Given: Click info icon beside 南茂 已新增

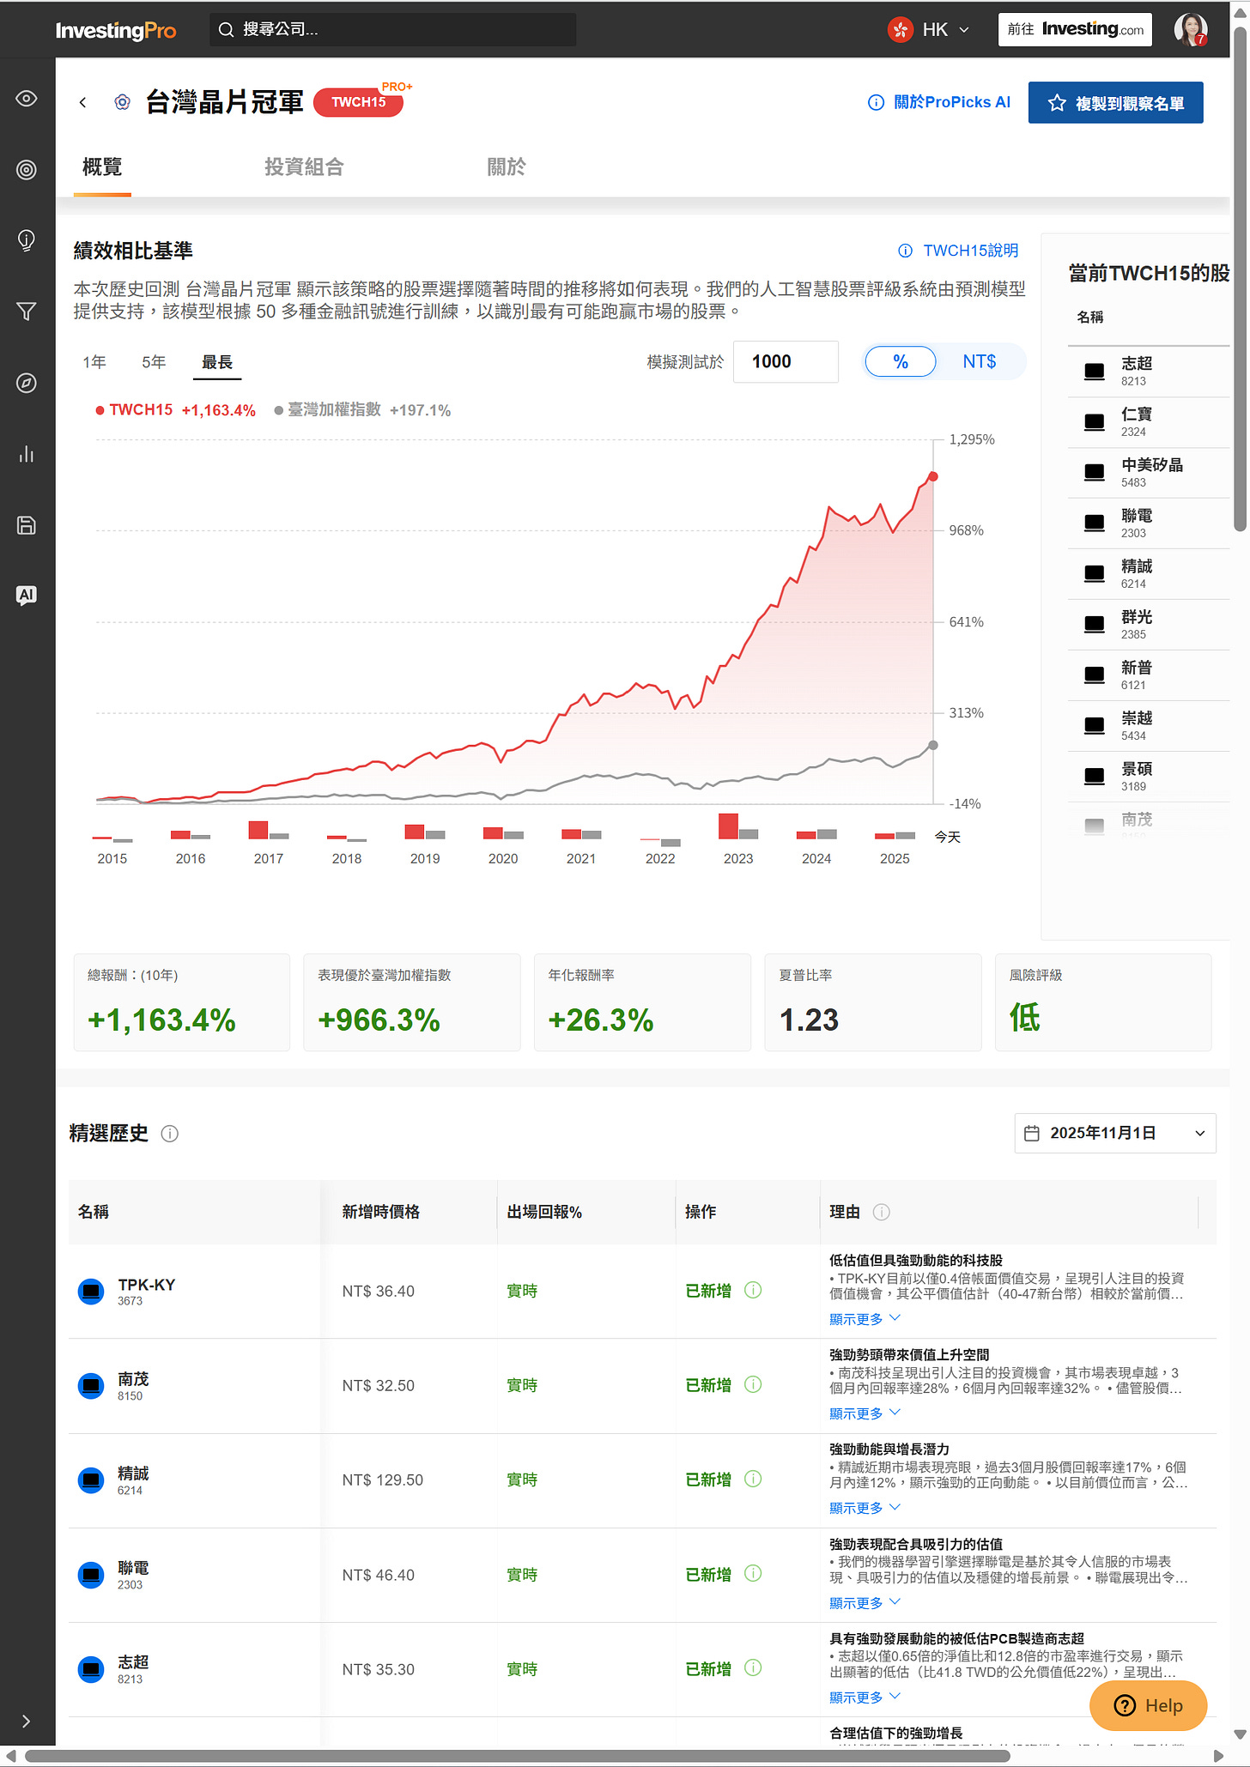Looking at the screenshot, I should [x=753, y=1384].
